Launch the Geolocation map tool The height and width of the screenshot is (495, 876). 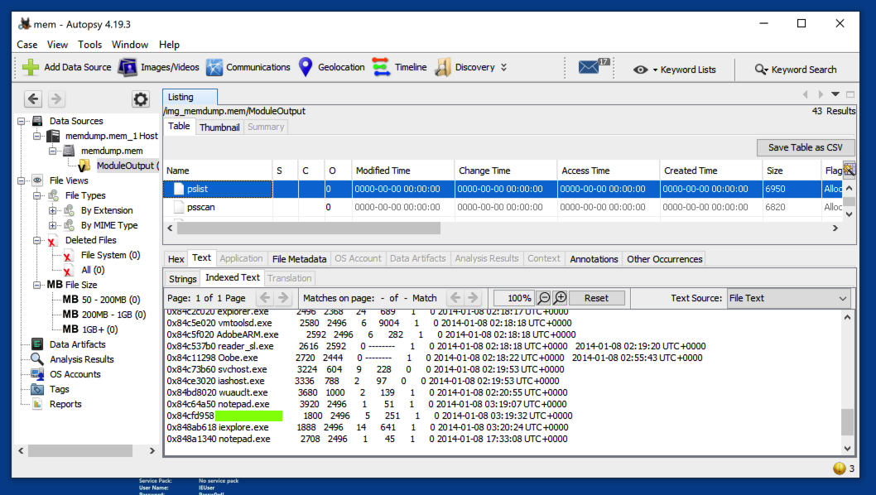pyautogui.click(x=331, y=67)
